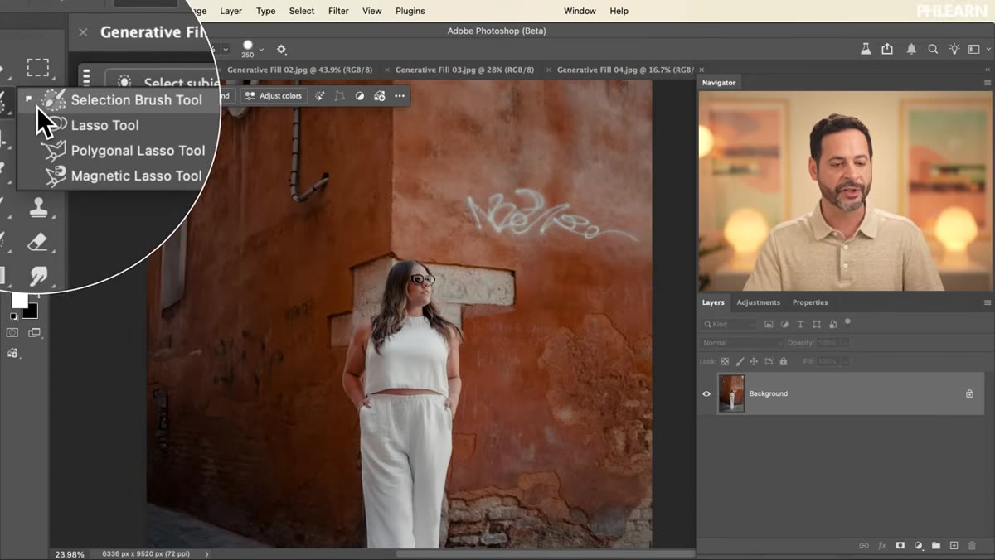Click the sparkle generate icon in taskbar
Screen dimensions: 995x560
(x=319, y=96)
